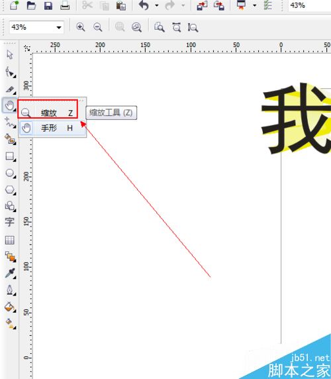
Task: Click the Zoom to Page Height icon
Action: (x=193, y=27)
